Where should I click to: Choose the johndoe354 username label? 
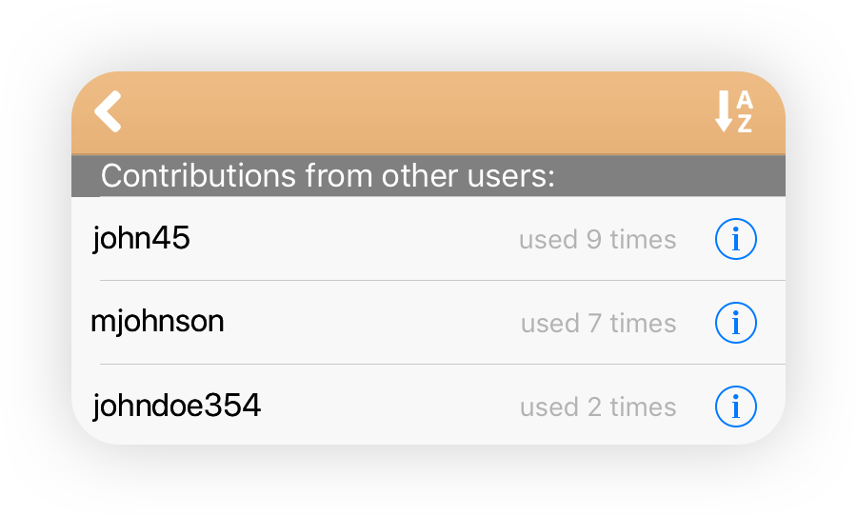coord(176,406)
